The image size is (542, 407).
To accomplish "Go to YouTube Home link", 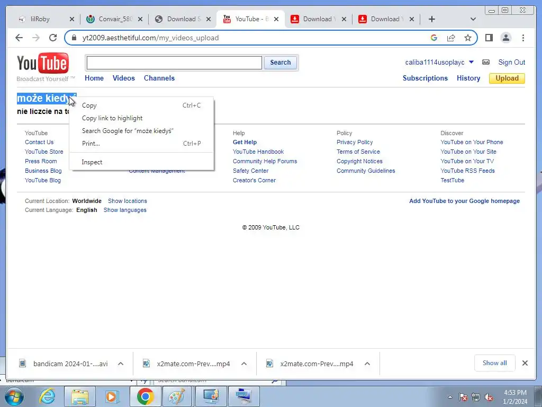I will point(94,78).
